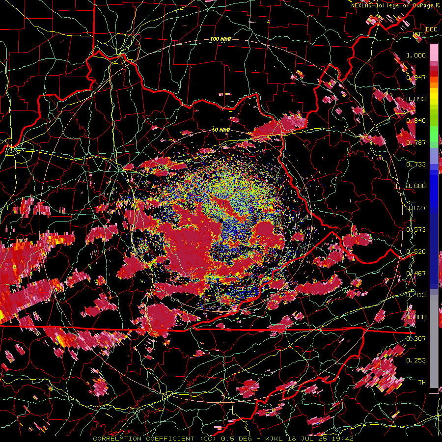
Task: Click the 0.253 scale value
Action: tap(416, 360)
